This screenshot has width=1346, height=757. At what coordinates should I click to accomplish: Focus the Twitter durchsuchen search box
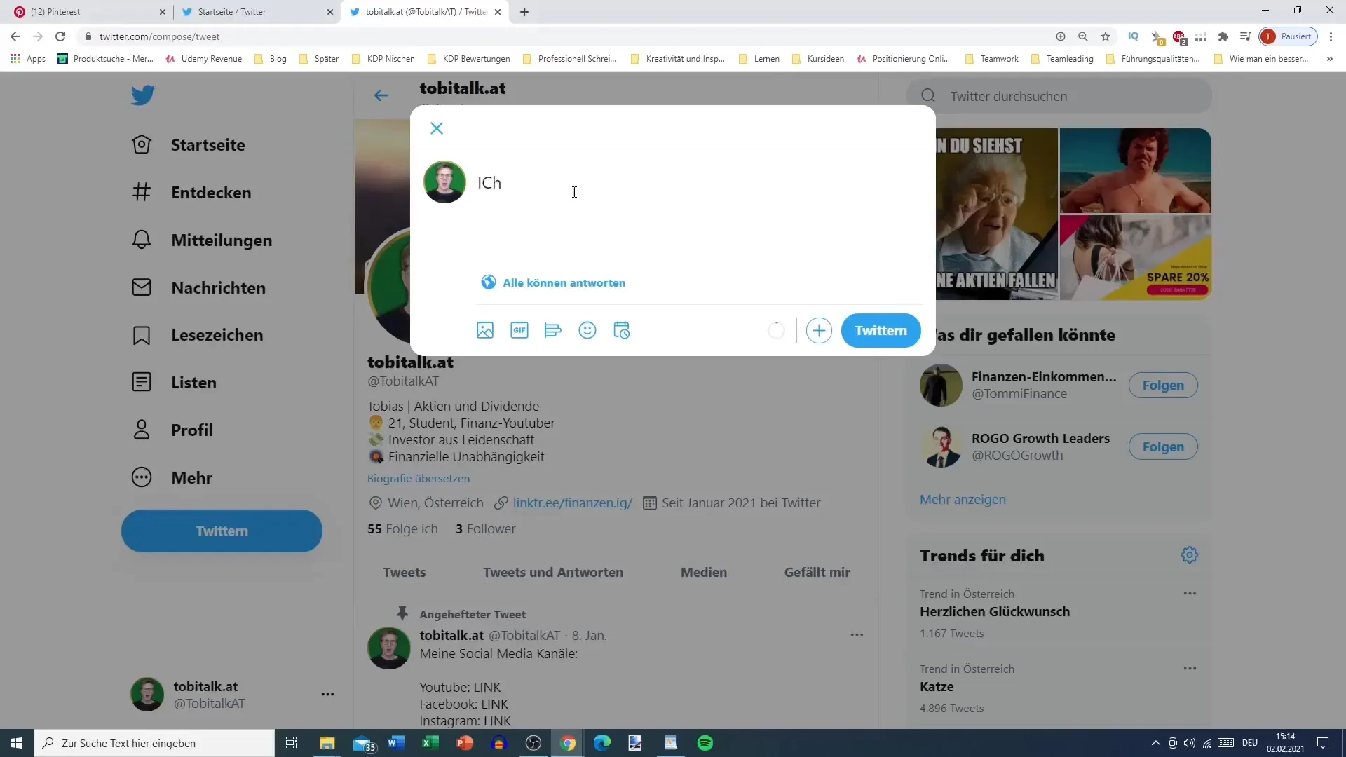(1059, 96)
